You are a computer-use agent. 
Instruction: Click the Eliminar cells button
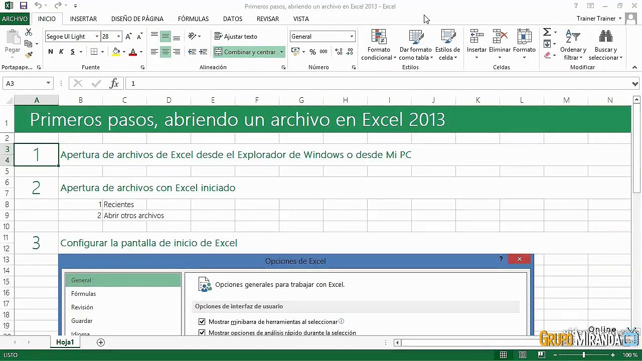500,45
